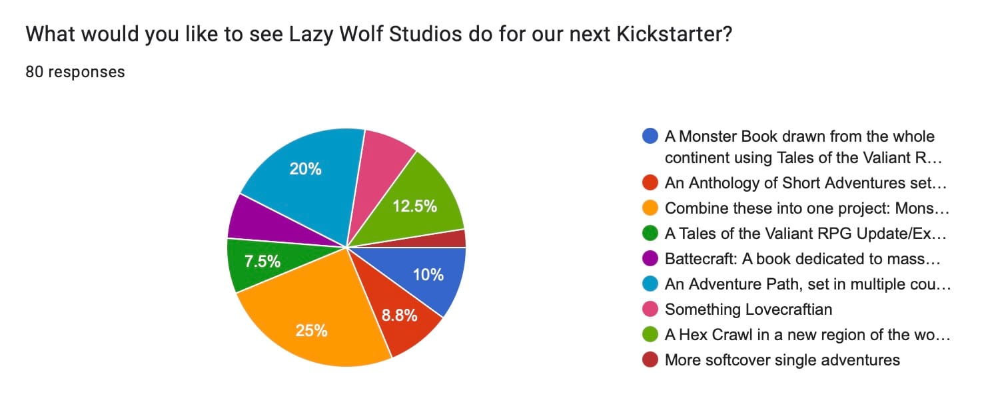Click the '80 responses' text
The width and height of the screenshot is (1006, 402).
[75, 72]
